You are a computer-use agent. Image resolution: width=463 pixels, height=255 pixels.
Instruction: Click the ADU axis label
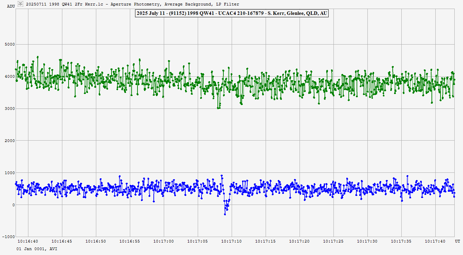[11, 6]
